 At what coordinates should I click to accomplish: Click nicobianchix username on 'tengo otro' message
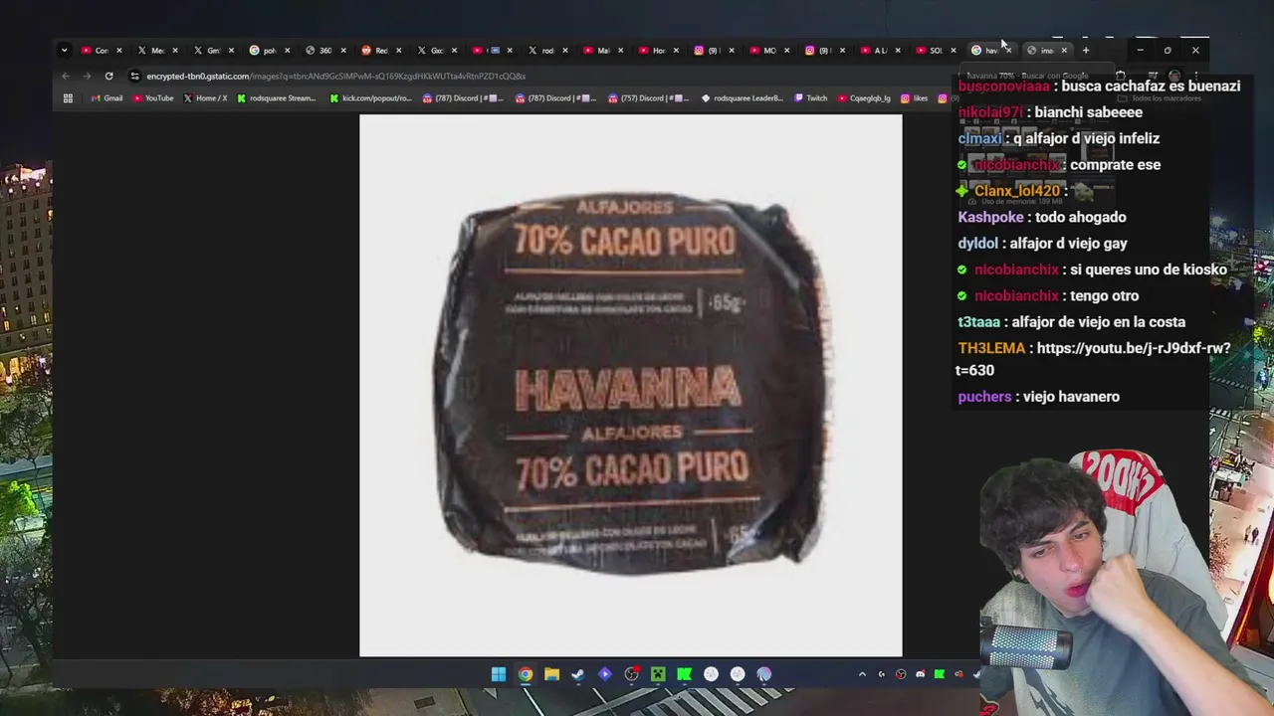(1016, 295)
